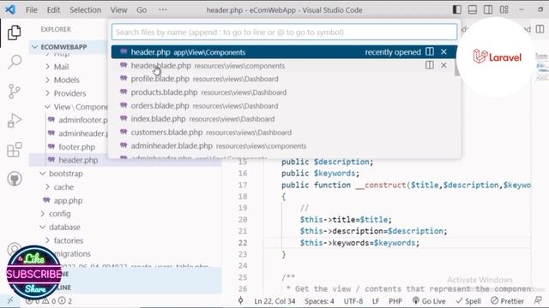The image size is (549, 308).
Task: Select adminheader.blade.php quick open result
Action: point(283,145)
